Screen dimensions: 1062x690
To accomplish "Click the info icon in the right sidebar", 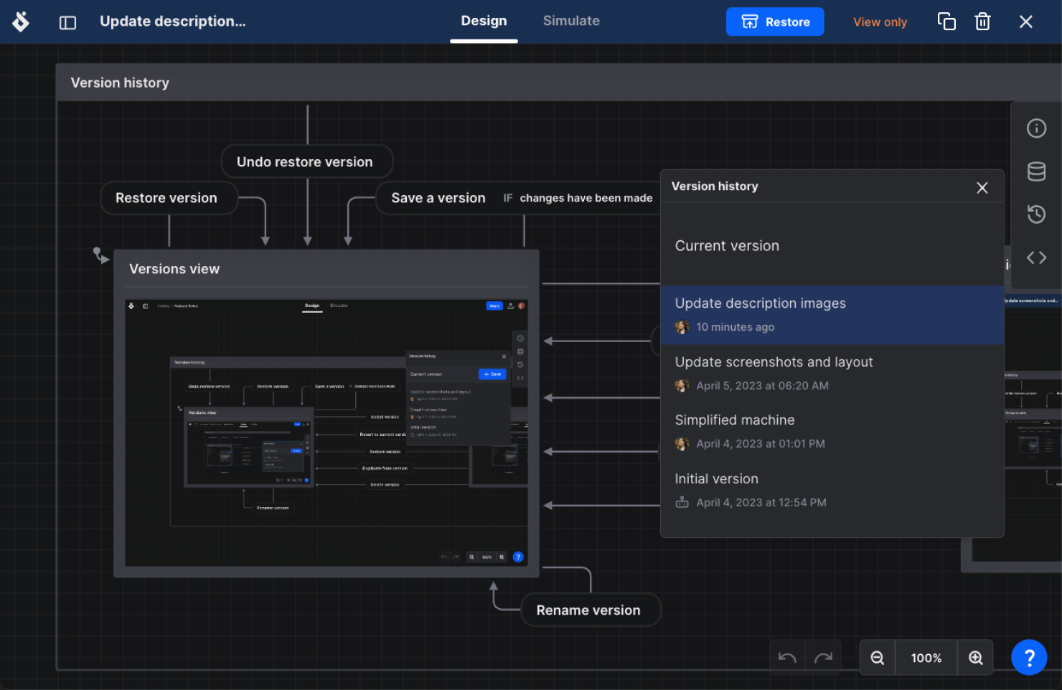I will (1036, 128).
